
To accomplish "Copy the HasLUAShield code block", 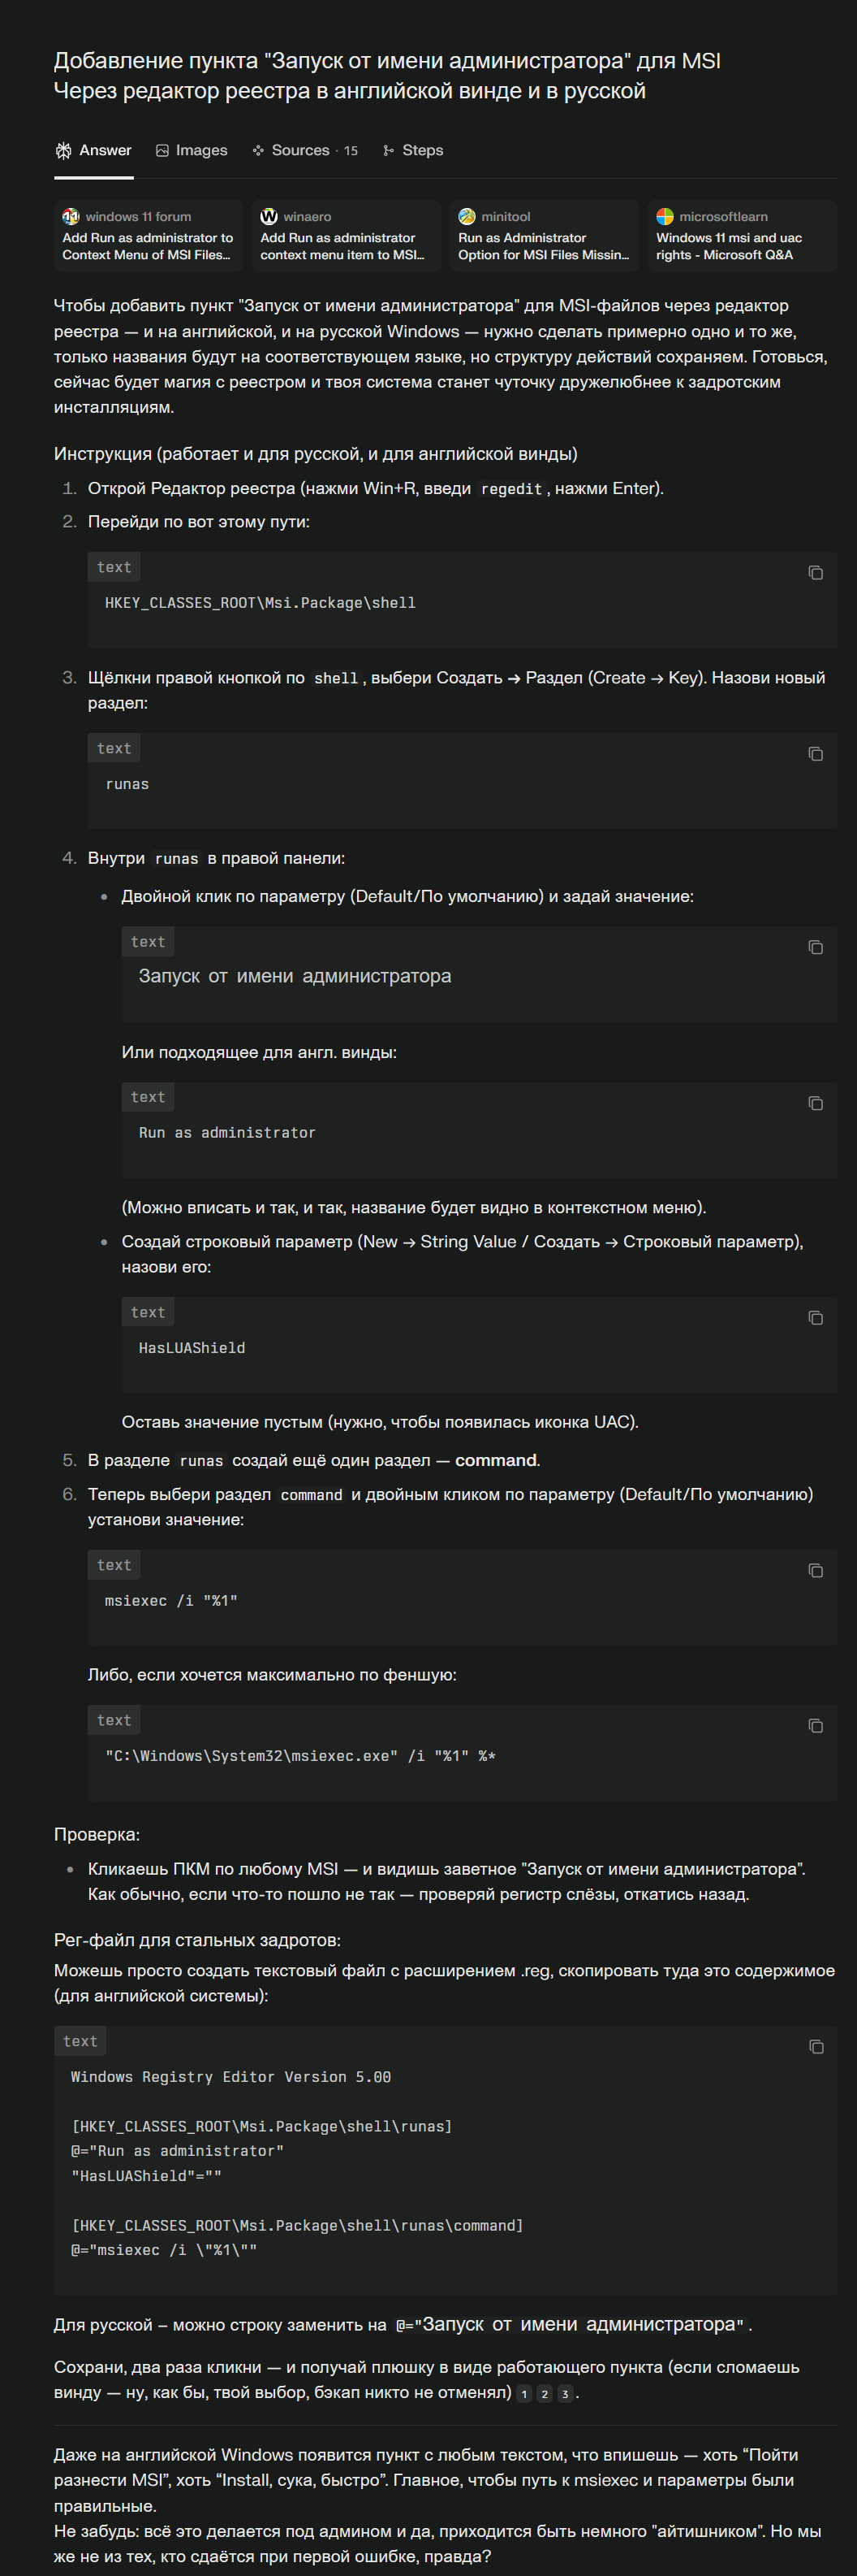I will [815, 1318].
